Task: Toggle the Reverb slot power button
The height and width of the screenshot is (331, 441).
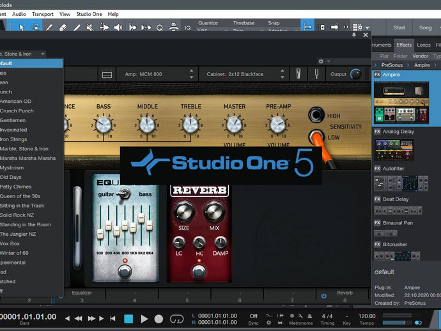Action: pos(323,296)
